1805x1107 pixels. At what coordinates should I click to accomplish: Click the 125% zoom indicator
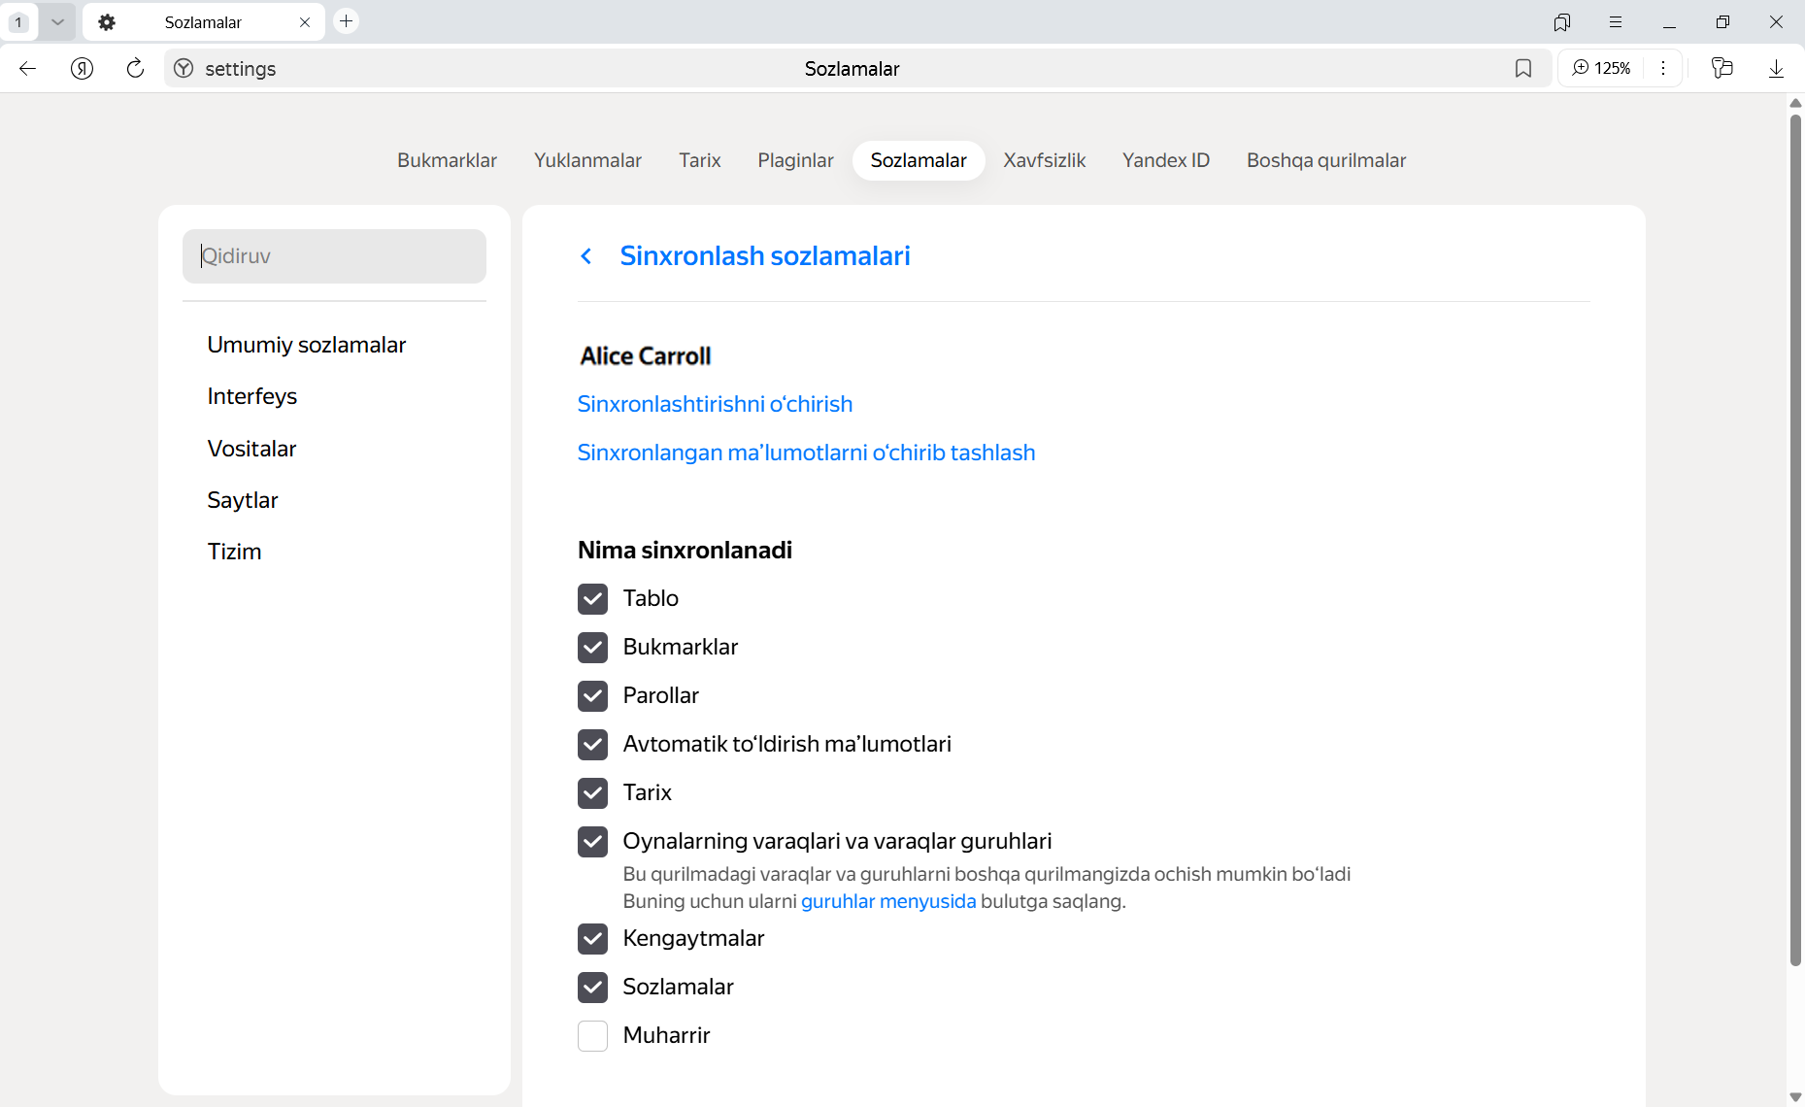pyautogui.click(x=1601, y=68)
